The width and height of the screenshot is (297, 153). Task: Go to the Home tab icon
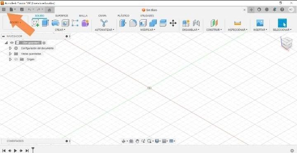click(x=49, y=10)
